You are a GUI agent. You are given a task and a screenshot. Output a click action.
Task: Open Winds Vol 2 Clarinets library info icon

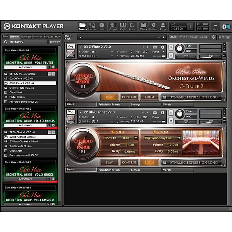pyautogui.click(x=49, y=125)
